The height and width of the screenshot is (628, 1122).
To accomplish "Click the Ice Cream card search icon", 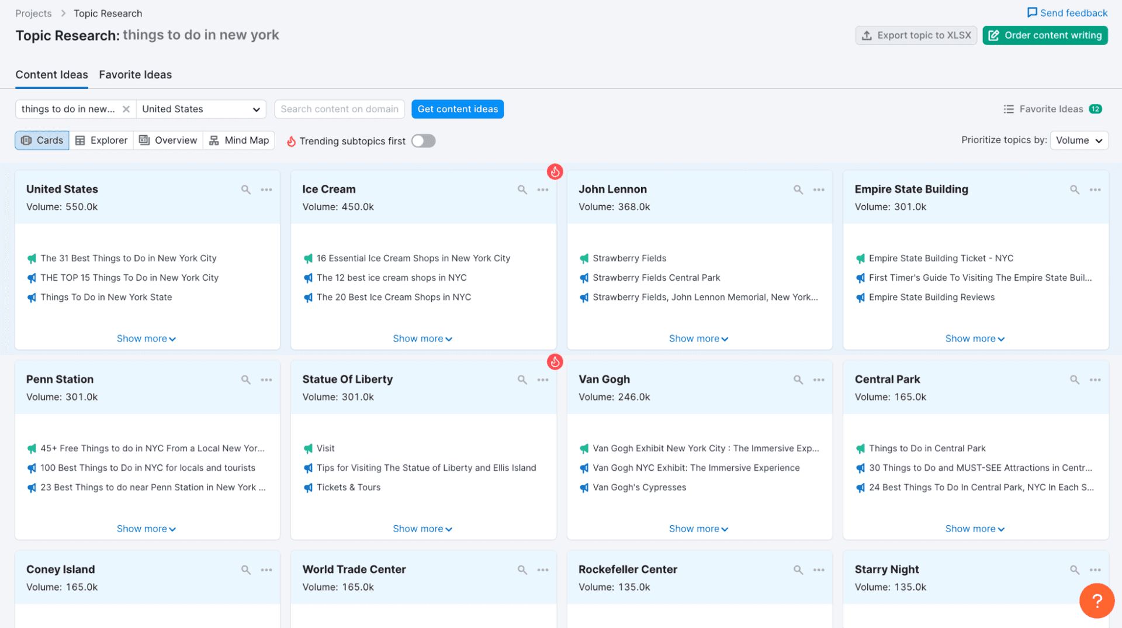I will coord(522,189).
